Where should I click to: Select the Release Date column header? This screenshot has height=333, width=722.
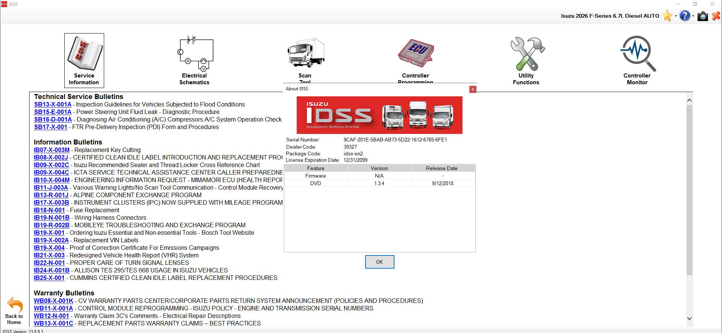443,168
